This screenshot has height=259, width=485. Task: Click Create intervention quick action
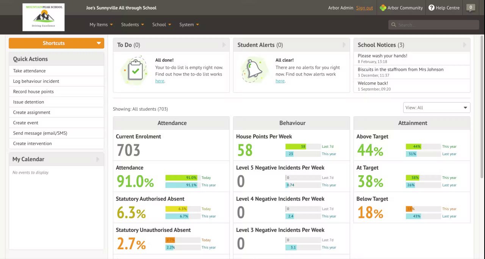[x=56, y=143]
